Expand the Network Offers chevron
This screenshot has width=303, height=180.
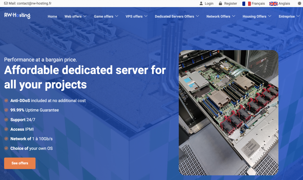coord(233,16)
